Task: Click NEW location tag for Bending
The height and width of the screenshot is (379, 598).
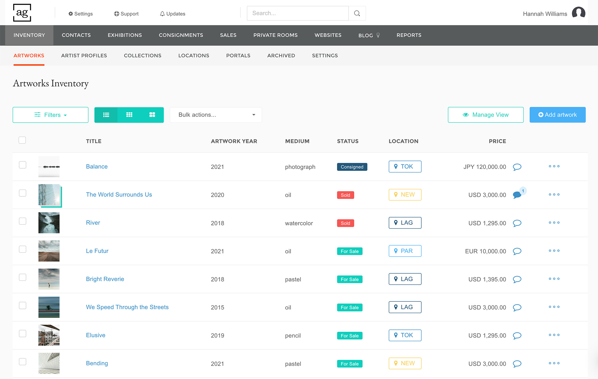Action: pyautogui.click(x=405, y=363)
